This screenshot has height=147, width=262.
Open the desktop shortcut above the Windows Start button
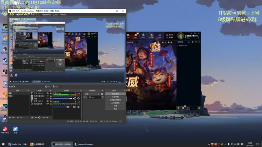click(x=5, y=130)
